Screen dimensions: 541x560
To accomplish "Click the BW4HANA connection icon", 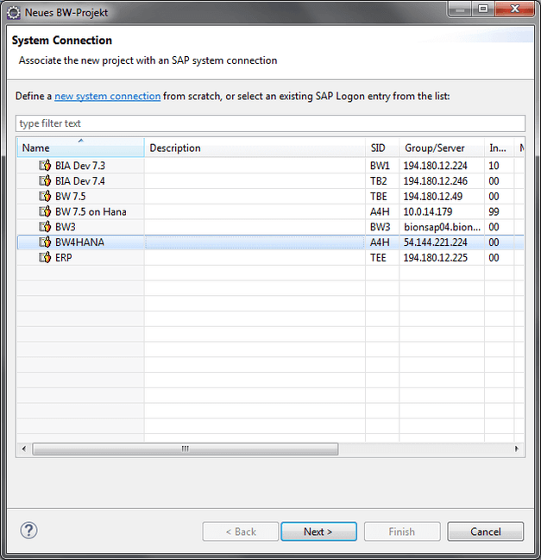I will click(x=45, y=242).
